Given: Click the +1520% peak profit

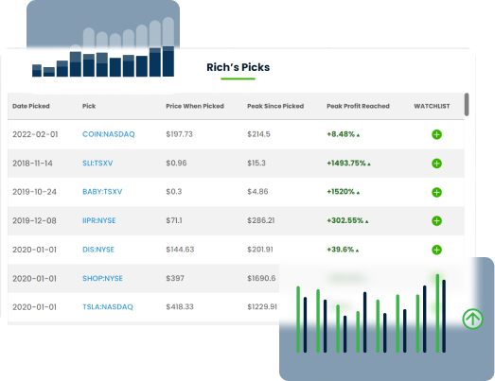Looking at the screenshot, I should 344,192.
